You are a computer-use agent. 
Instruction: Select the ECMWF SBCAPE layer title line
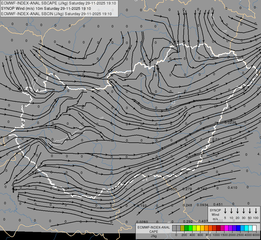pos(58,3)
